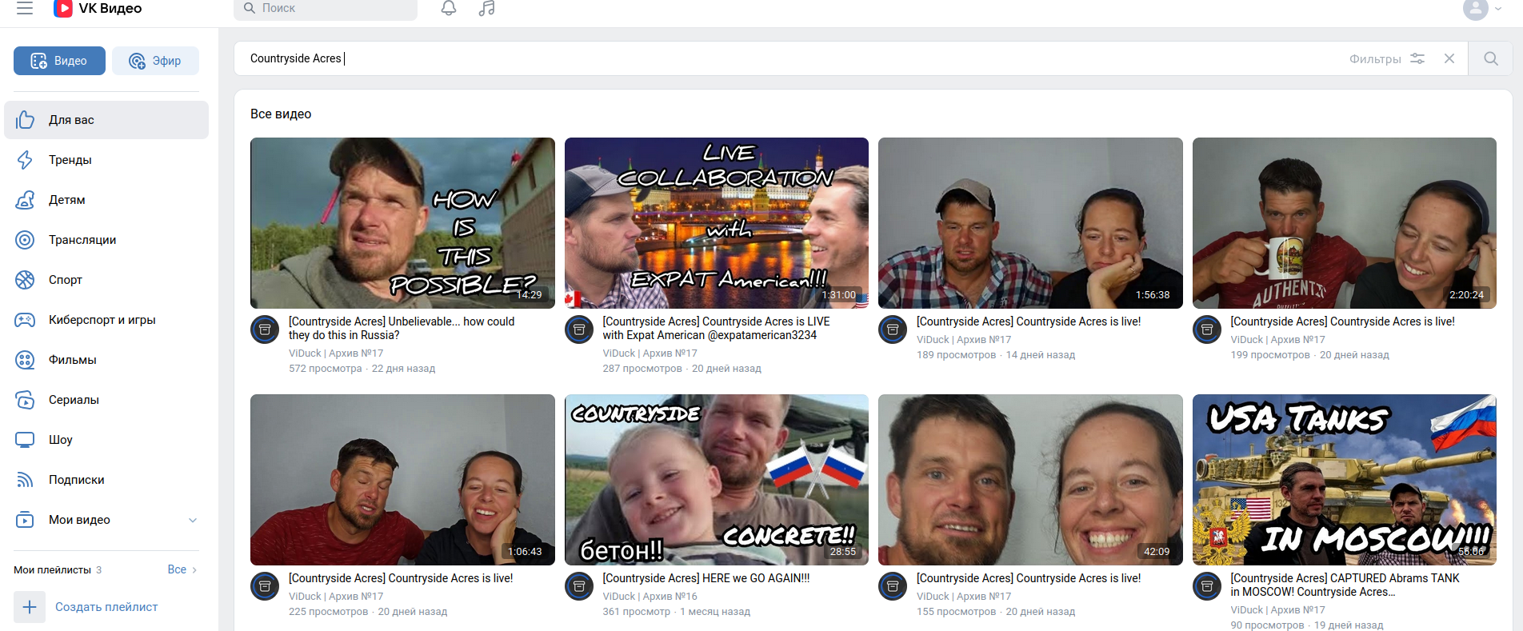Open the 1:56:38 live video thumbnail
The image size is (1523, 631).
[1030, 223]
